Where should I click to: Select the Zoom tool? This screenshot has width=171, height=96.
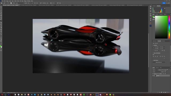pyautogui.click(x=1, y=42)
